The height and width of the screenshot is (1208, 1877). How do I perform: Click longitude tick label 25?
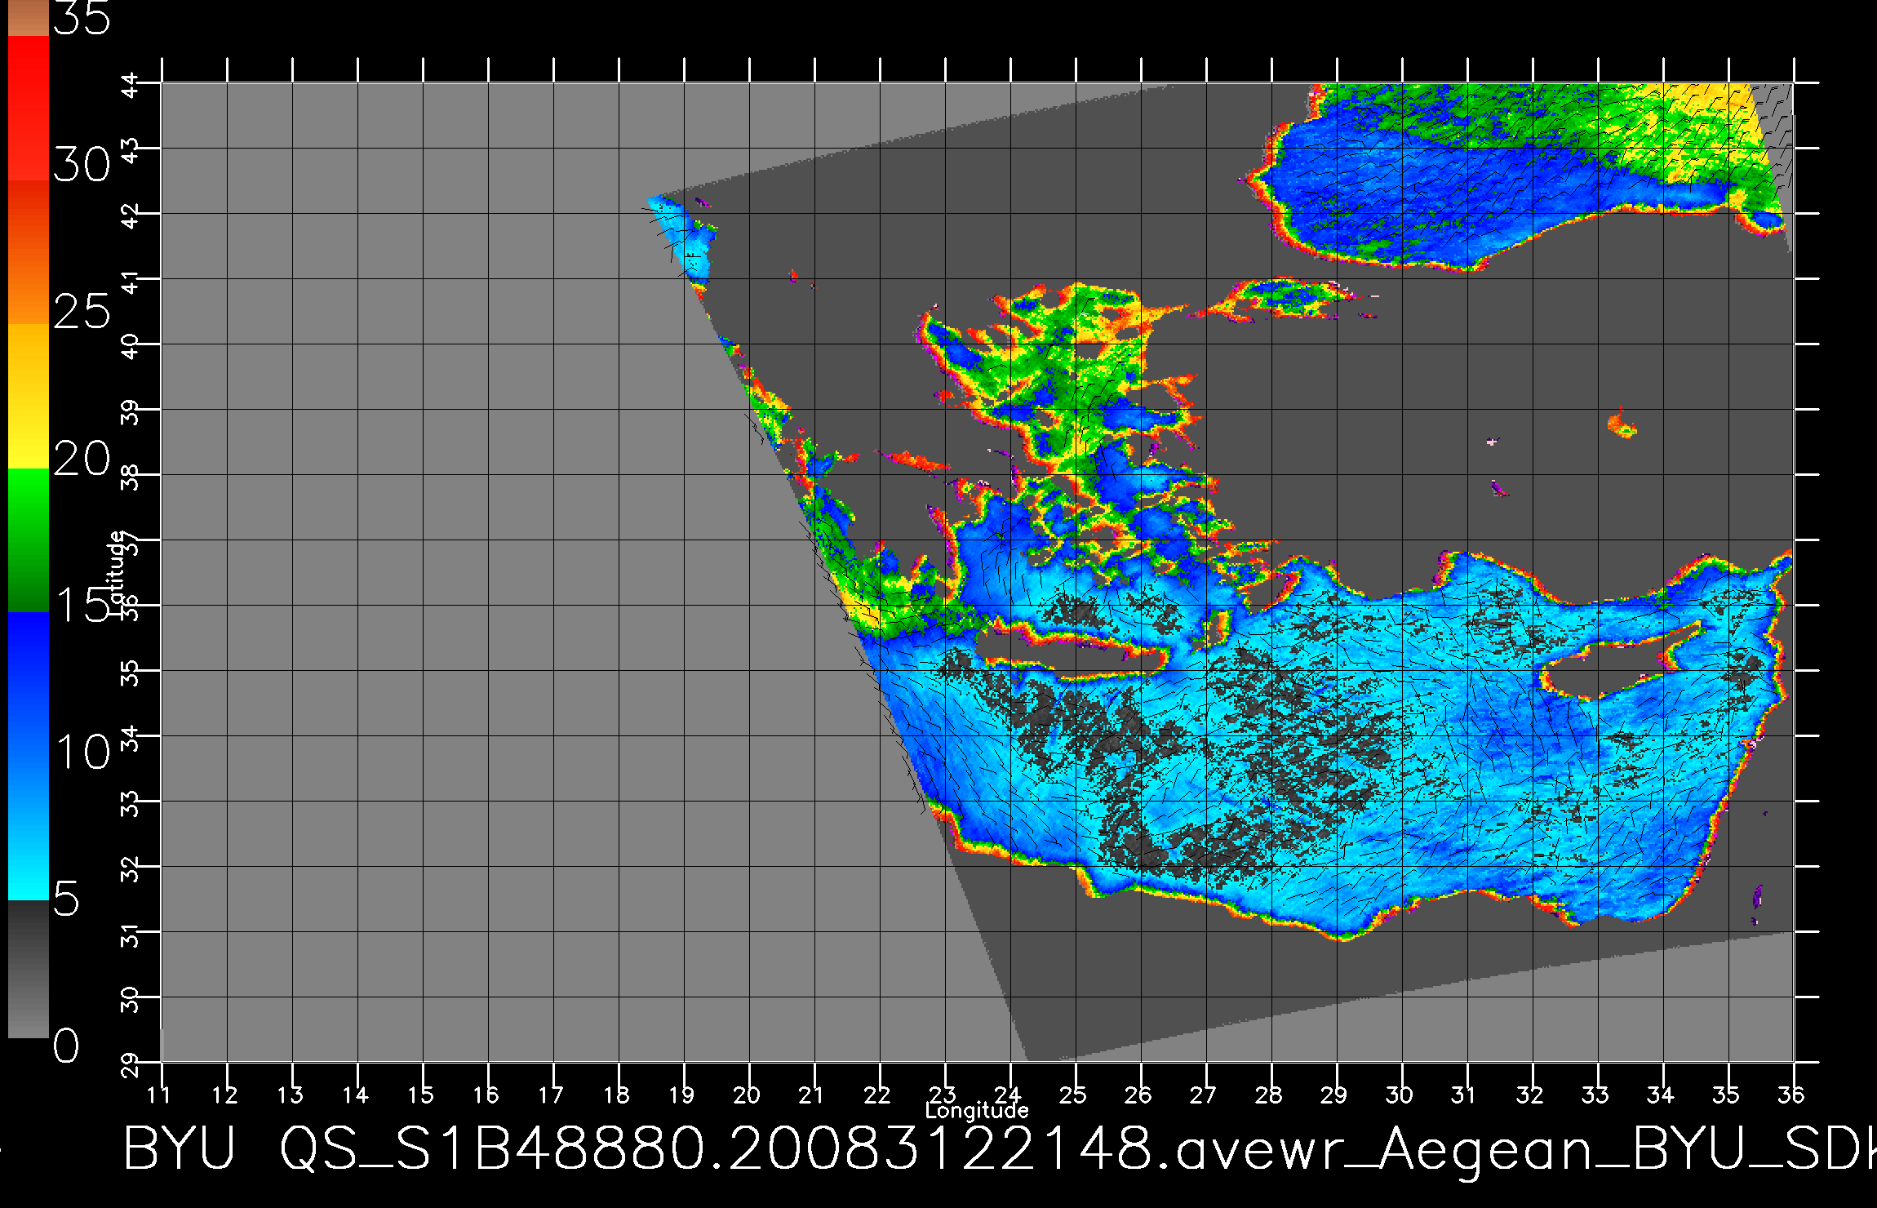point(1072,1095)
